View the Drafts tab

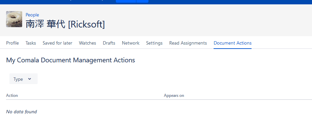pyautogui.click(x=109, y=43)
